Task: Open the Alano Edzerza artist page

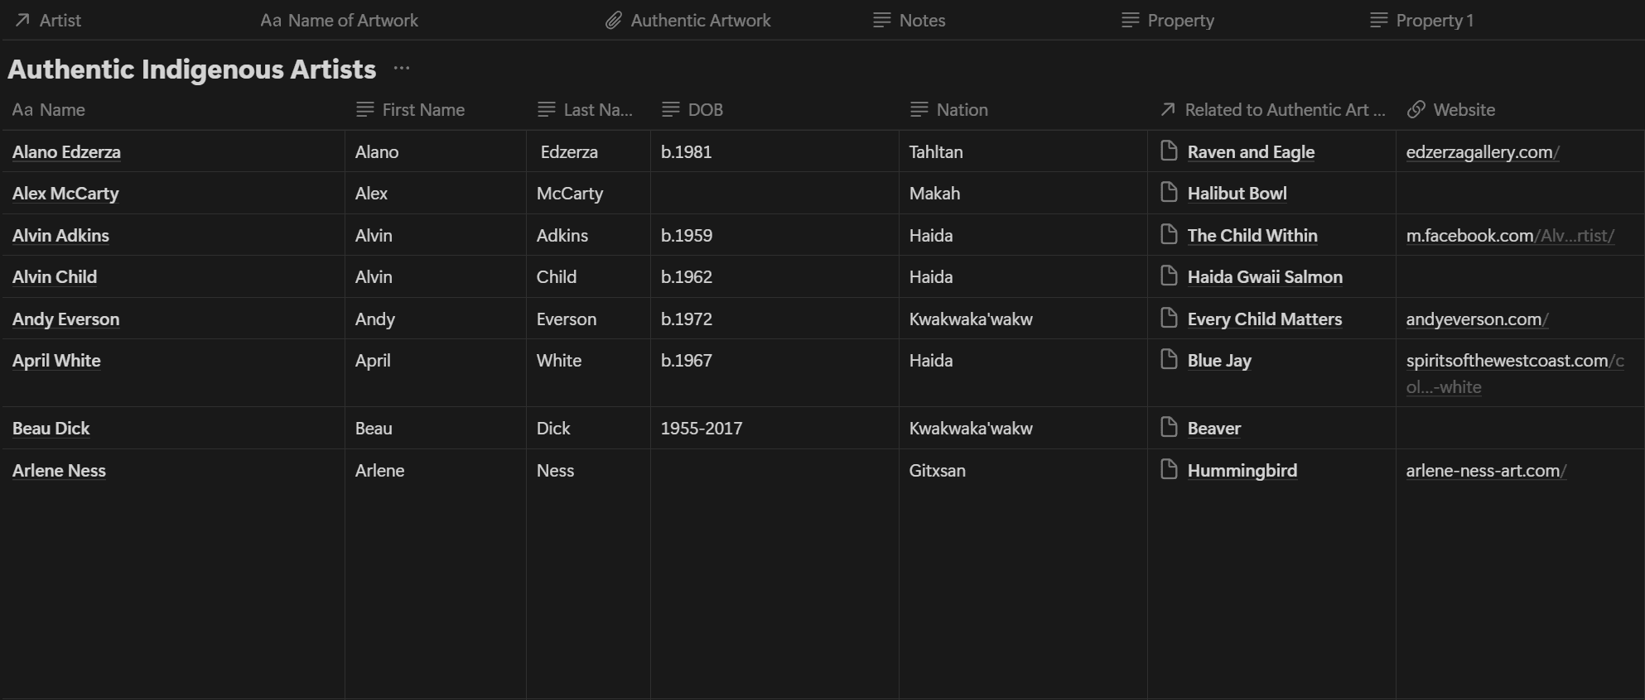Action: point(66,152)
